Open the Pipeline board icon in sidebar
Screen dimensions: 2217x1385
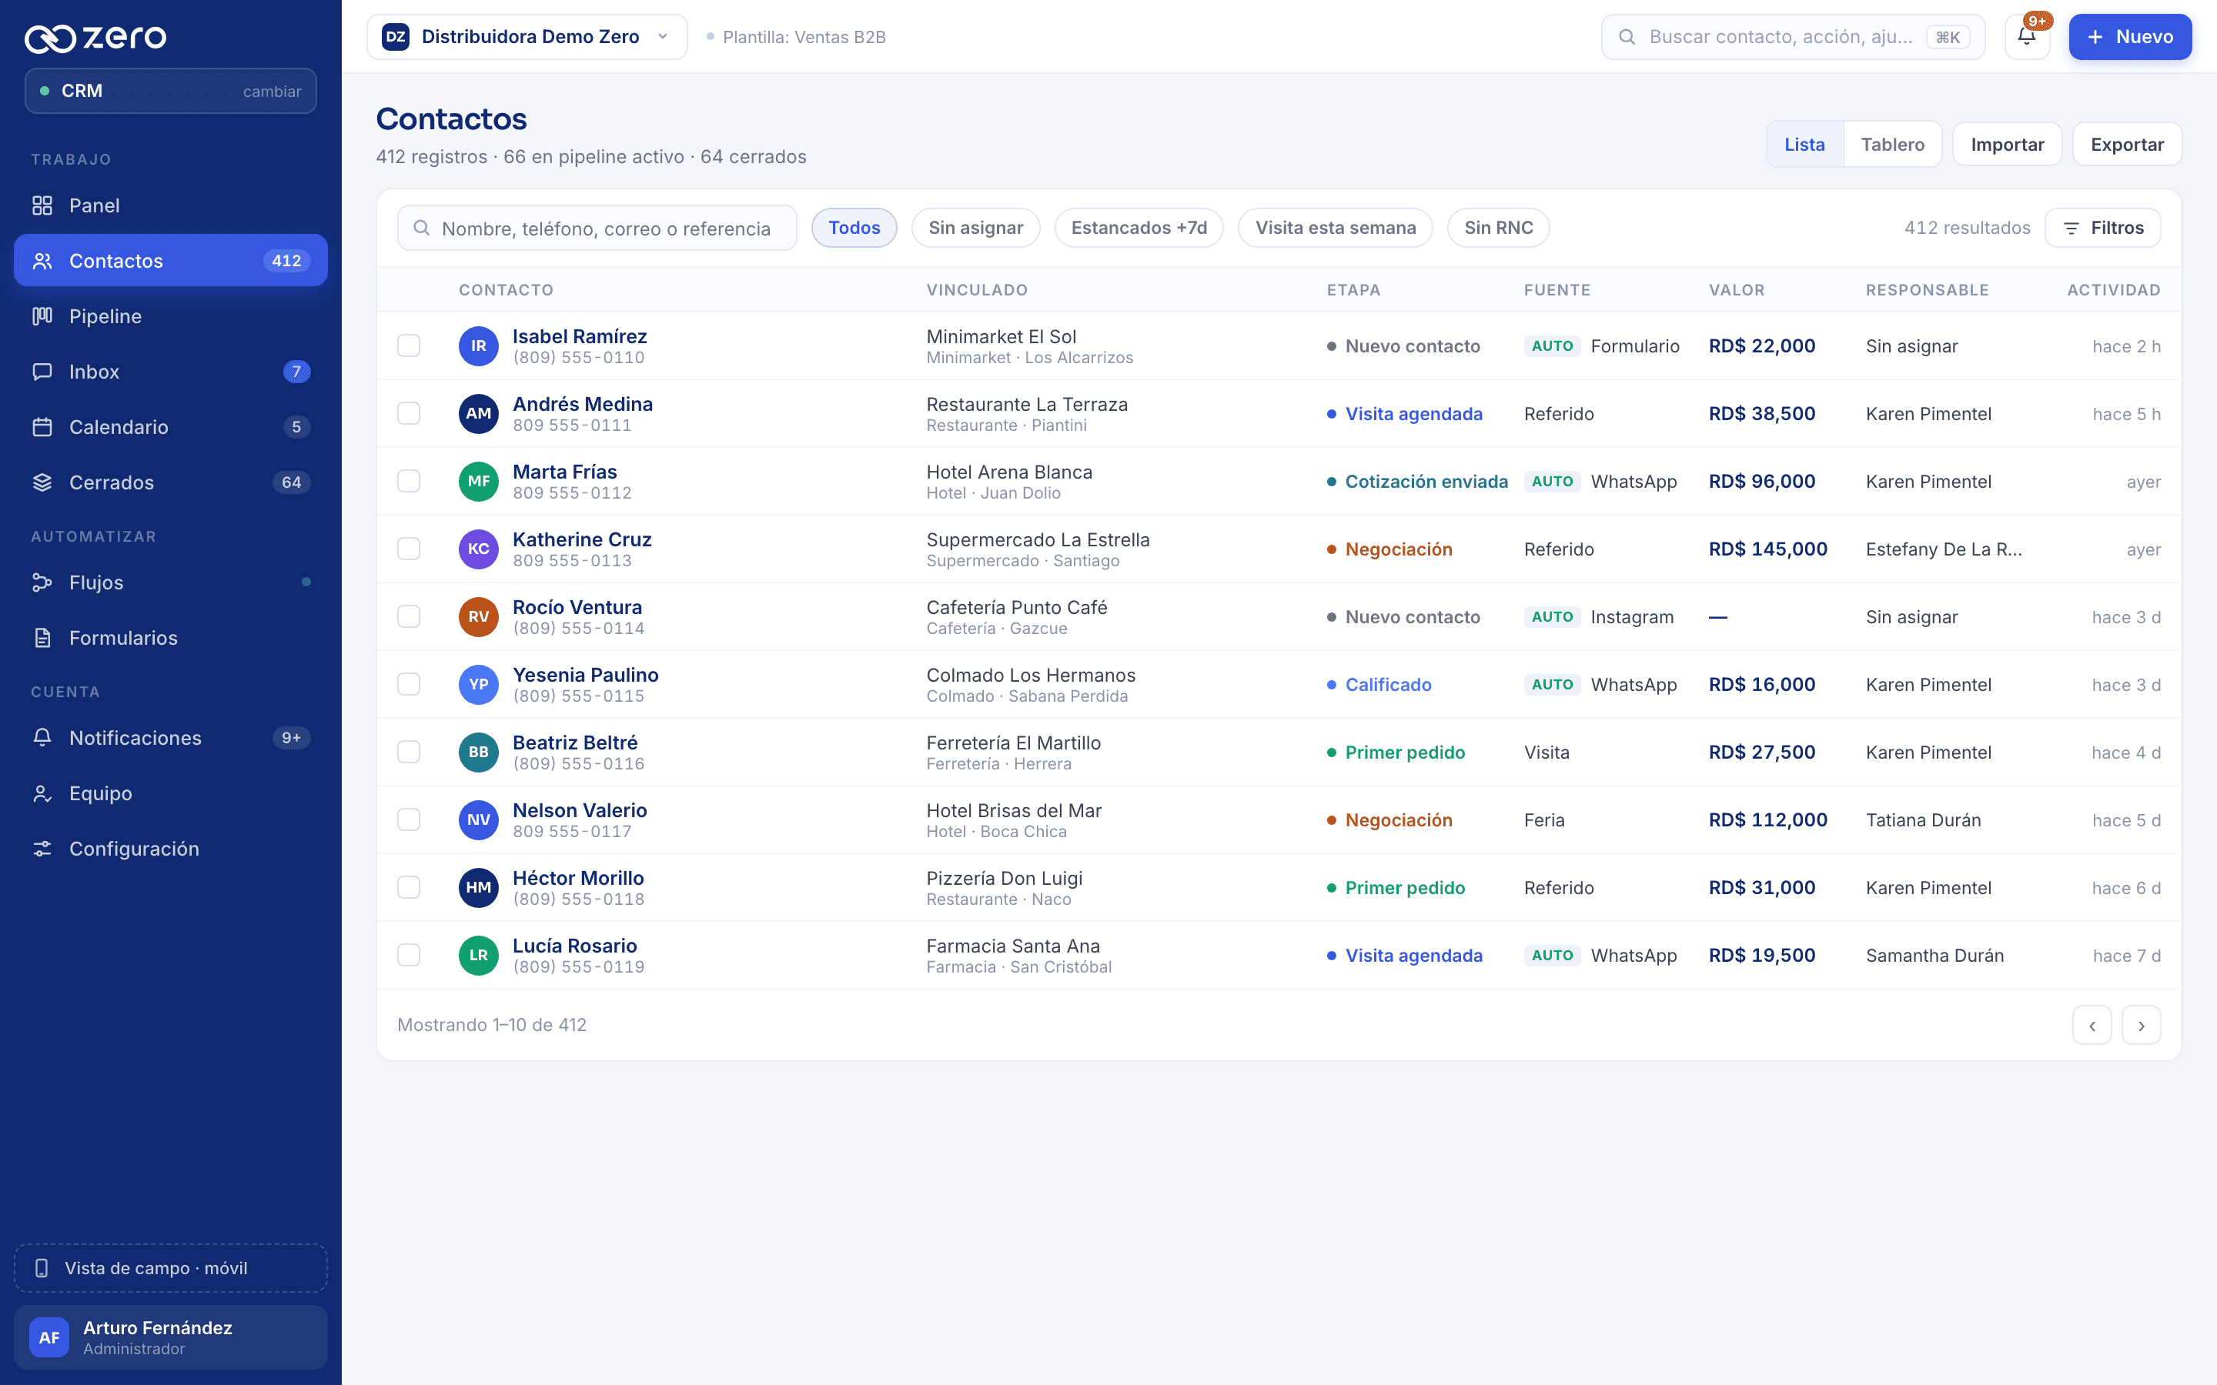click(42, 316)
